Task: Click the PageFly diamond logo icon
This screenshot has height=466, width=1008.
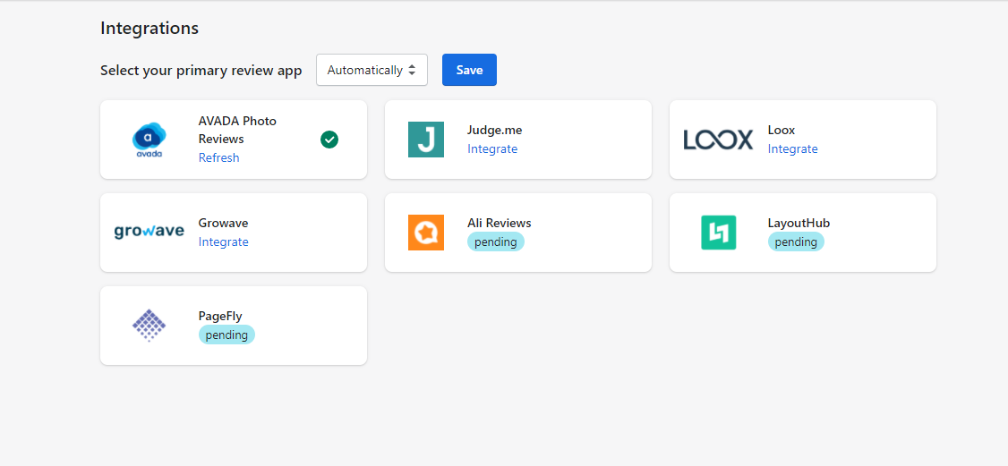Action: click(149, 326)
